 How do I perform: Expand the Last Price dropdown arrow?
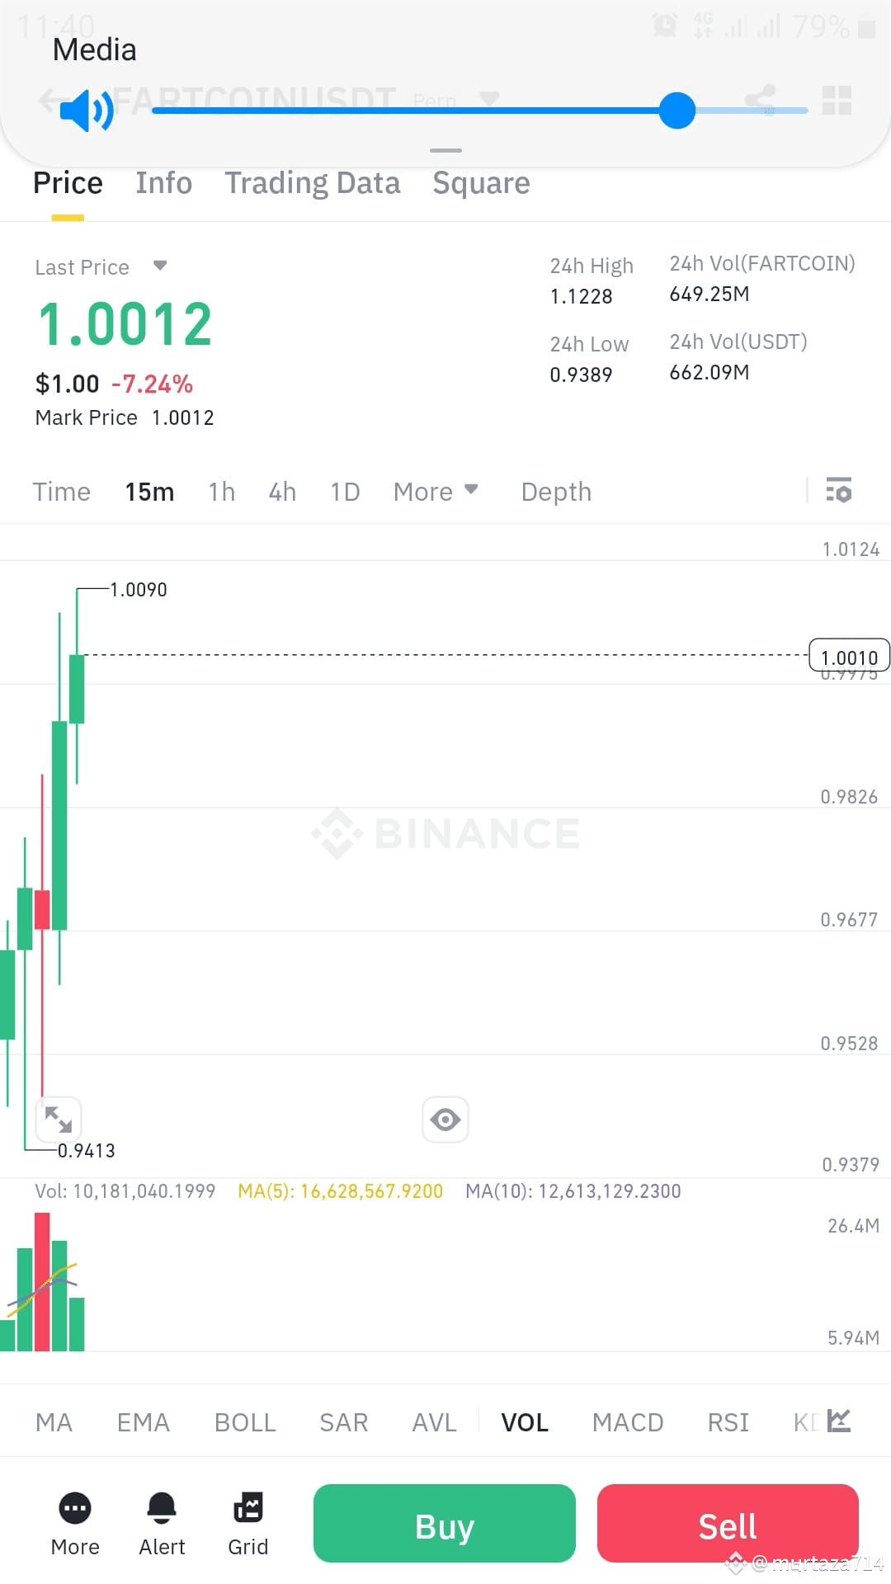click(160, 266)
